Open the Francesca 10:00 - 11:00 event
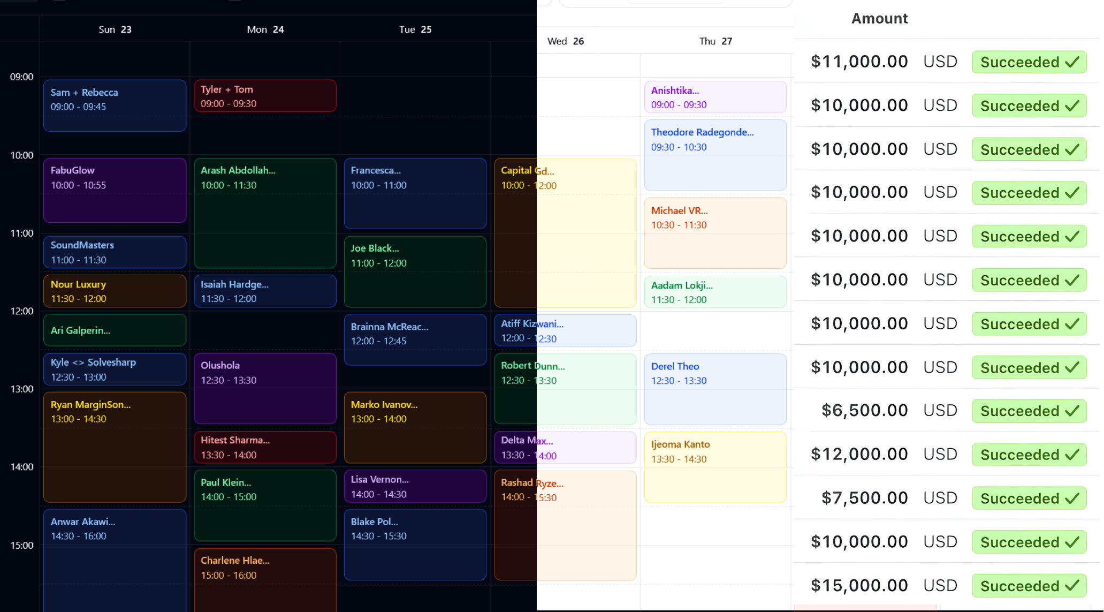Image resolution: width=1104 pixels, height=612 pixels. coord(415,193)
